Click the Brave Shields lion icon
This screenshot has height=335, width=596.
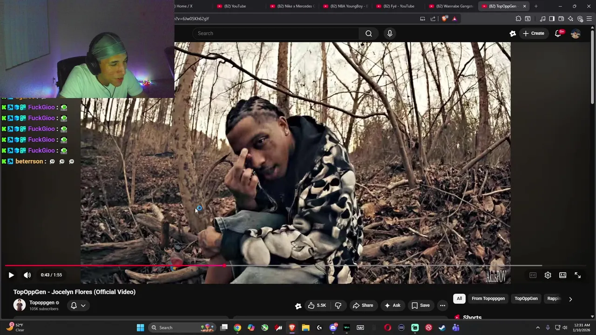445,19
